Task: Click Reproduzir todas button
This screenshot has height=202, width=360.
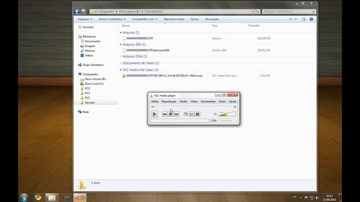Action: point(174,19)
